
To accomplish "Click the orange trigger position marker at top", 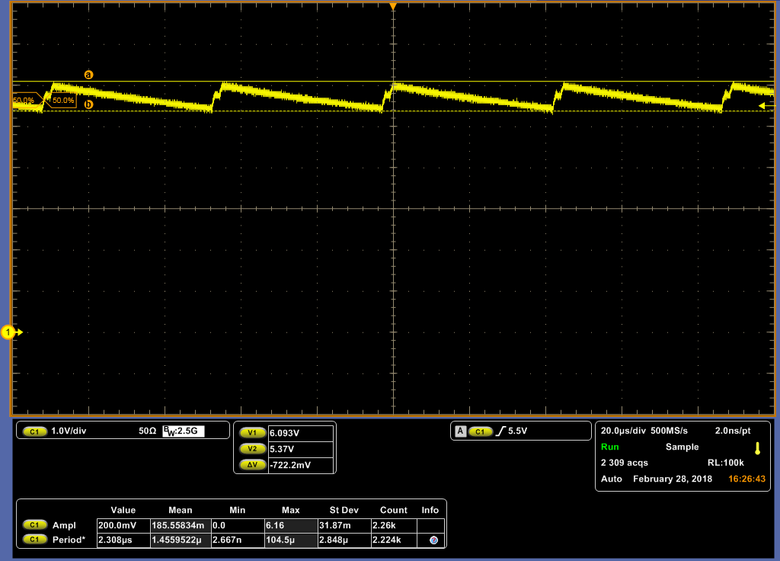I will [x=393, y=6].
